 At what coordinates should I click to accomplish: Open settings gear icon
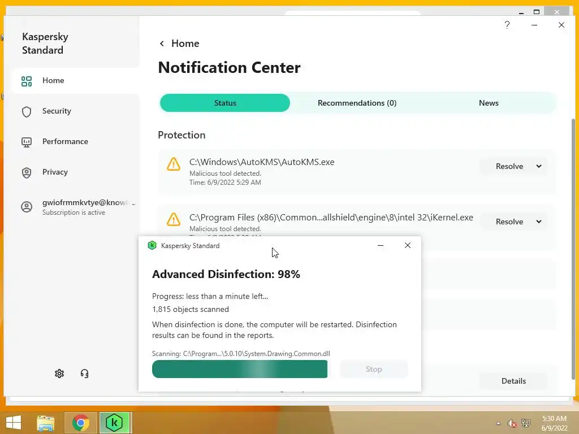[59, 374]
